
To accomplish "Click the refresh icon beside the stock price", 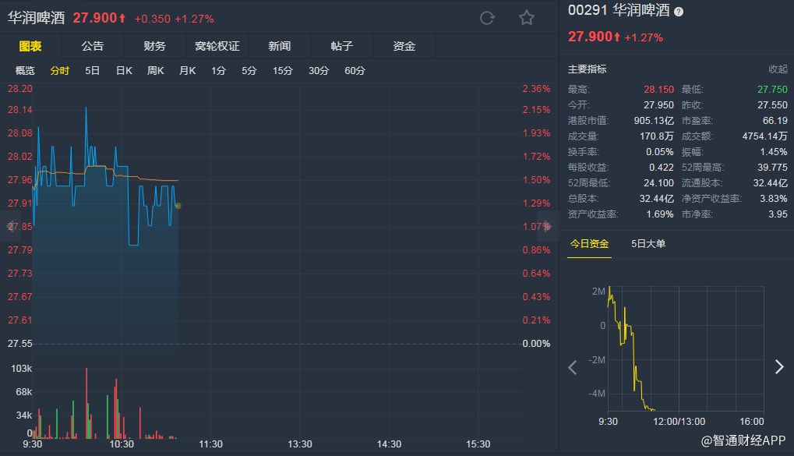I will [488, 18].
